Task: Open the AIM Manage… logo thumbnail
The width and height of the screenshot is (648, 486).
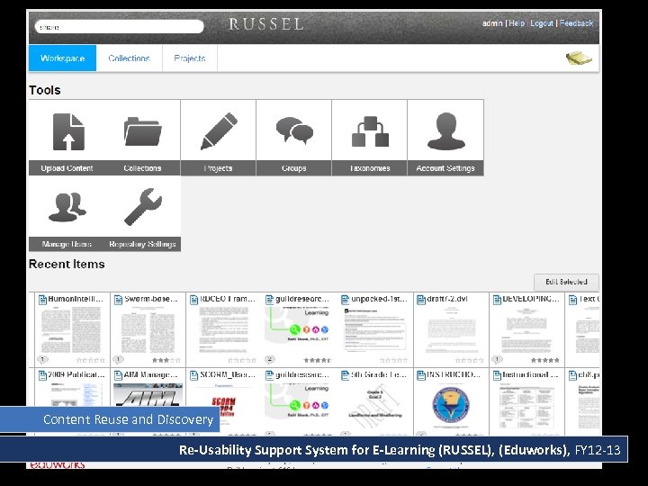Action: pos(148,395)
